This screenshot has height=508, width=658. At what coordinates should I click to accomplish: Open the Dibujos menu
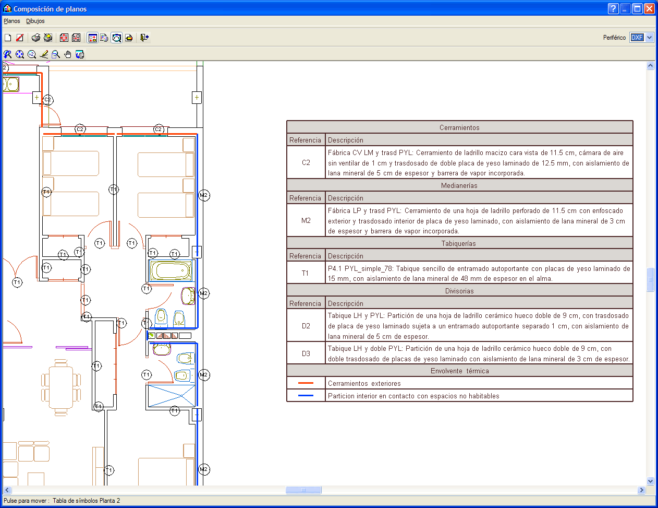tap(35, 21)
